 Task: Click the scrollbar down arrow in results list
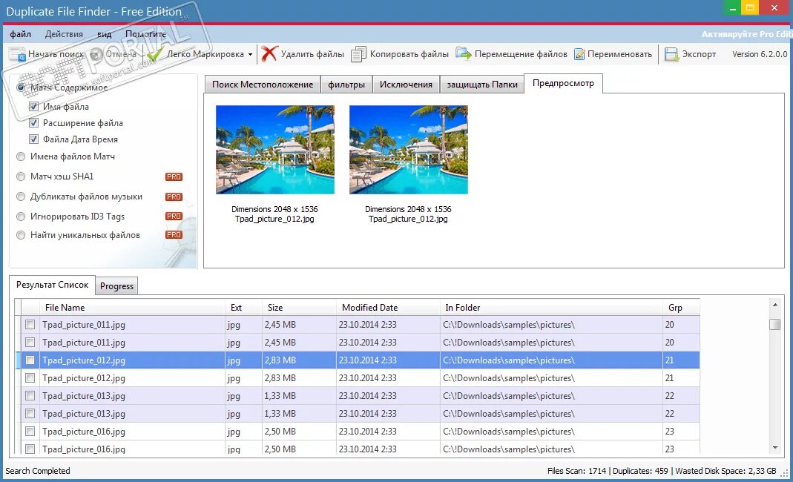tap(774, 448)
